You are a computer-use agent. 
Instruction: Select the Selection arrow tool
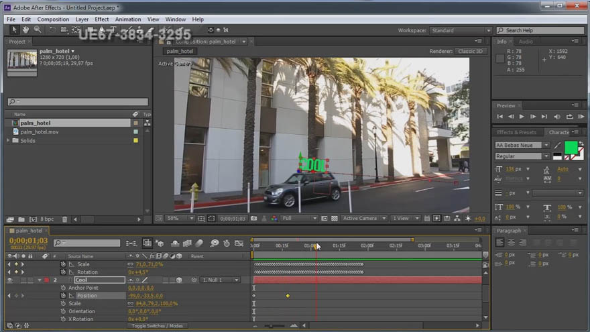(14, 30)
